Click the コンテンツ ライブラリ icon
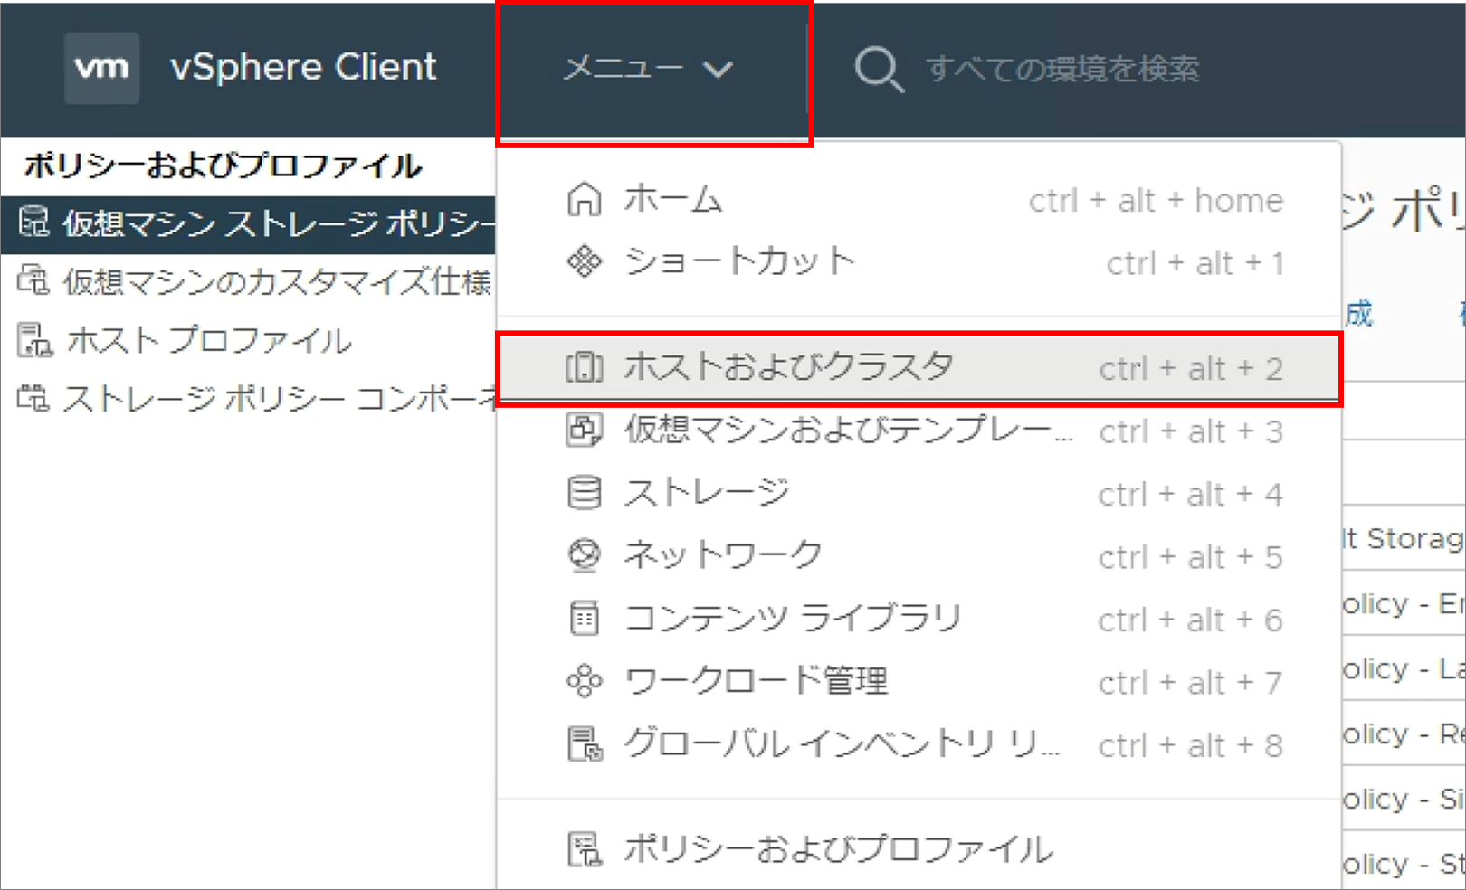Viewport: 1466px width, 890px height. click(584, 618)
